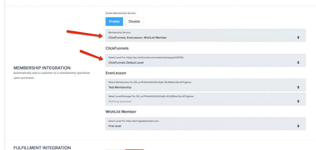The height and width of the screenshot is (150, 316).
Task: Click arrows icon on First level select
Action: coord(298,126)
